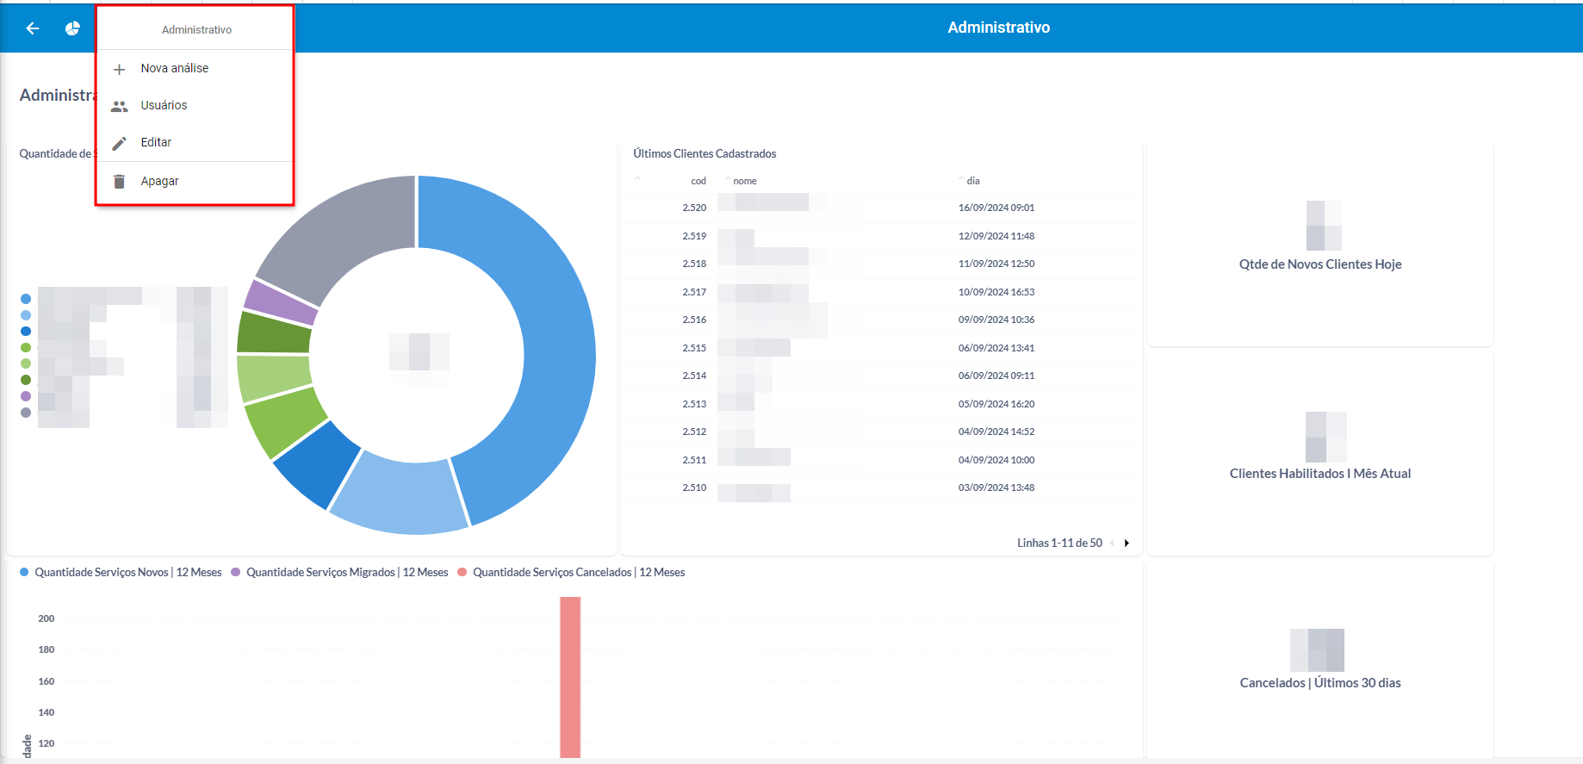Open Usuários from the menu
This screenshot has height=764, width=1583.
click(195, 105)
